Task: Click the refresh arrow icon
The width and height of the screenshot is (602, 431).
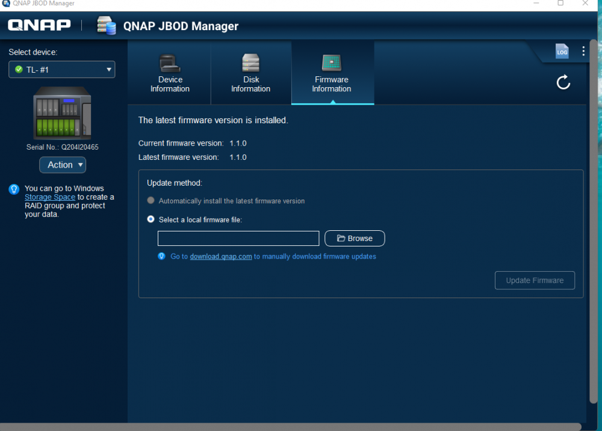Action: click(x=563, y=82)
